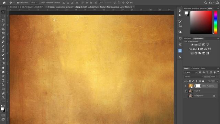Select the Type tool

click(x=3, y=80)
